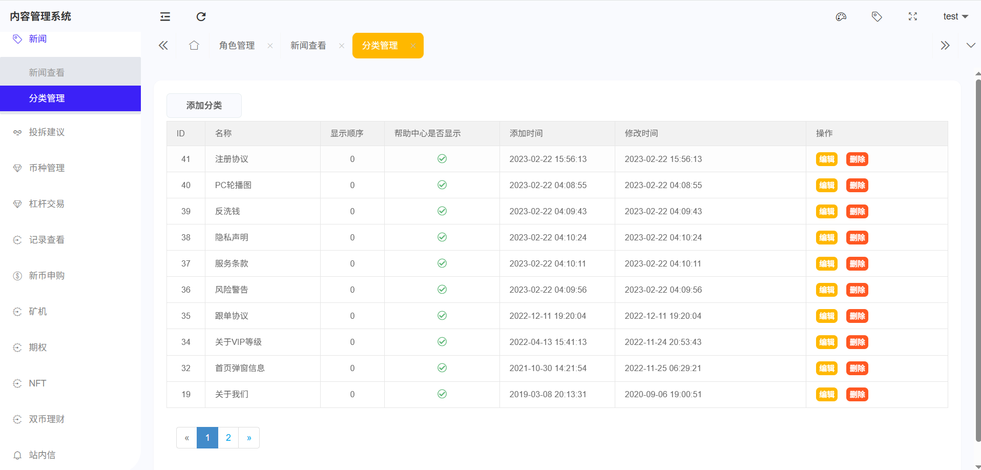Screen dimensions: 981x470
Task: Open 新闻查看 in the sidebar
Action: click(47, 73)
